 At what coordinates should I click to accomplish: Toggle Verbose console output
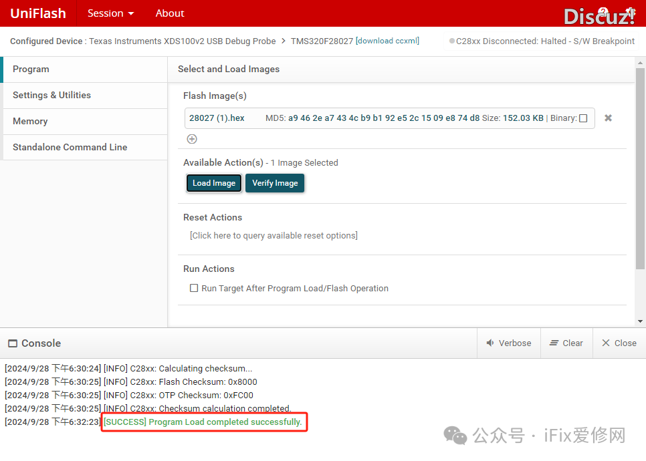508,343
